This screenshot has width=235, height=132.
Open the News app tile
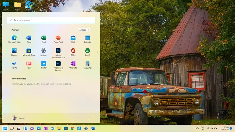click(x=29, y=65)
